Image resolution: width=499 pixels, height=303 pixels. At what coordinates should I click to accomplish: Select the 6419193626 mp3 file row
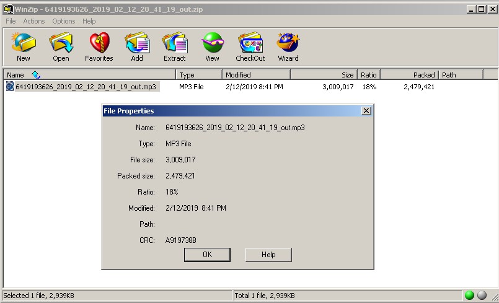[x=82, y=87]
